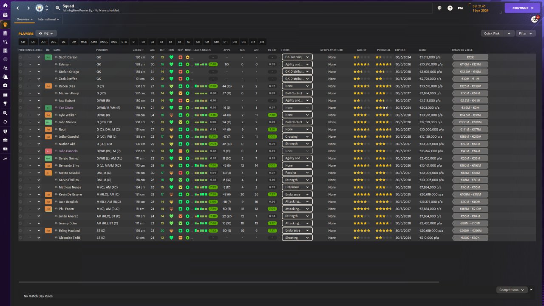
Task: Toggle the selection circle for Bernardo Silva
Action: (x=20, y=165)
